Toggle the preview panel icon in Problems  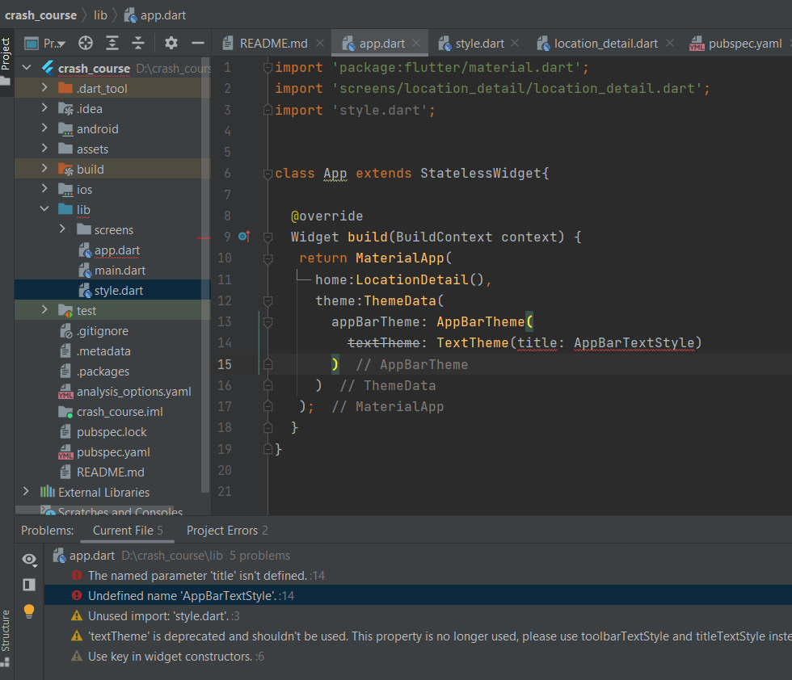[x=29, y=585]
